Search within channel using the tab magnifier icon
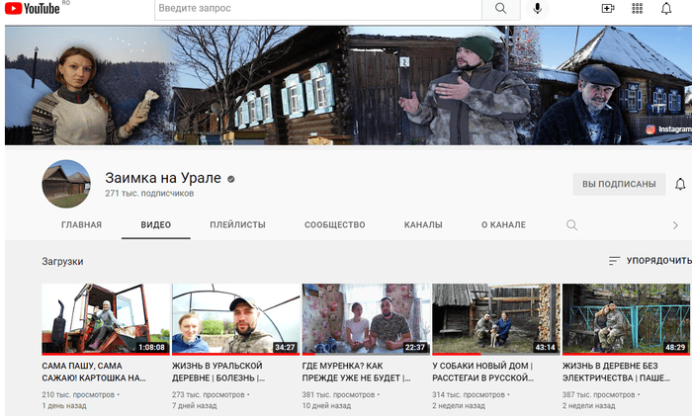This screenshot has width=692, height=416. (571, 225)
